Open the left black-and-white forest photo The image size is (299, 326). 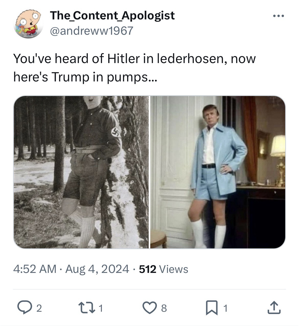[x=81, y=172]
